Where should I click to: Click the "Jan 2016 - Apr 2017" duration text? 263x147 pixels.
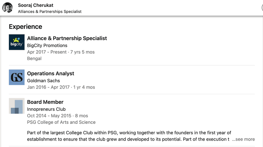click(48, 87)
